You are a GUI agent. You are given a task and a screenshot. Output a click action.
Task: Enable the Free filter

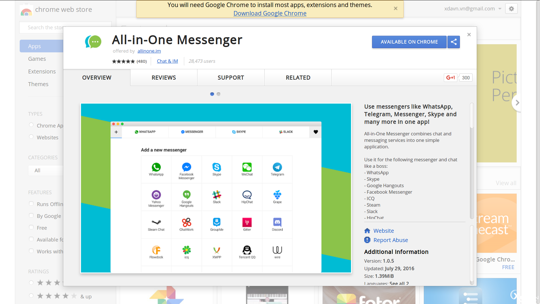click(31, 227)
